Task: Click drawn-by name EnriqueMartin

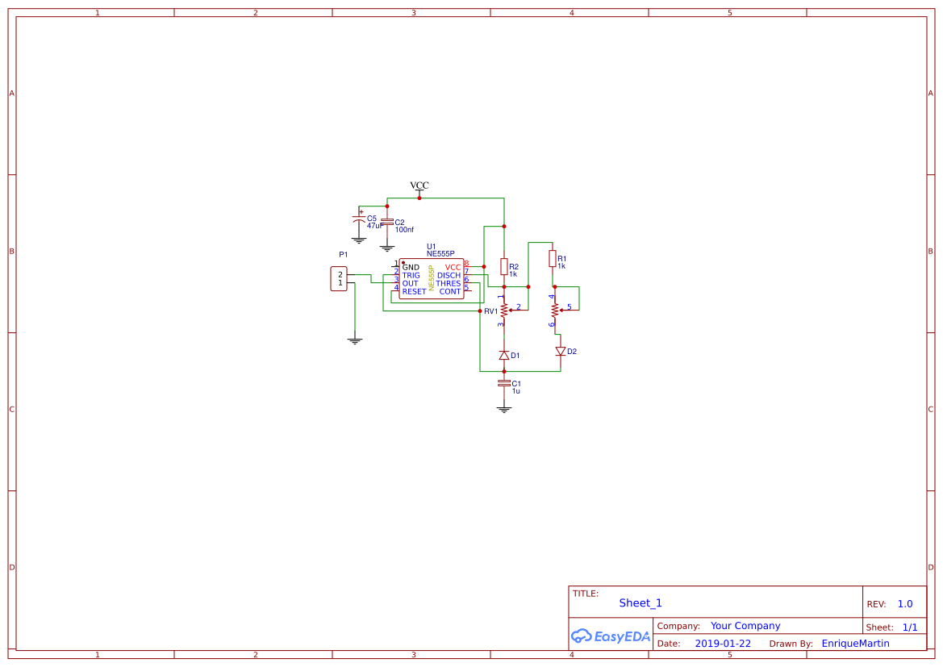Action: pos(855,643)
